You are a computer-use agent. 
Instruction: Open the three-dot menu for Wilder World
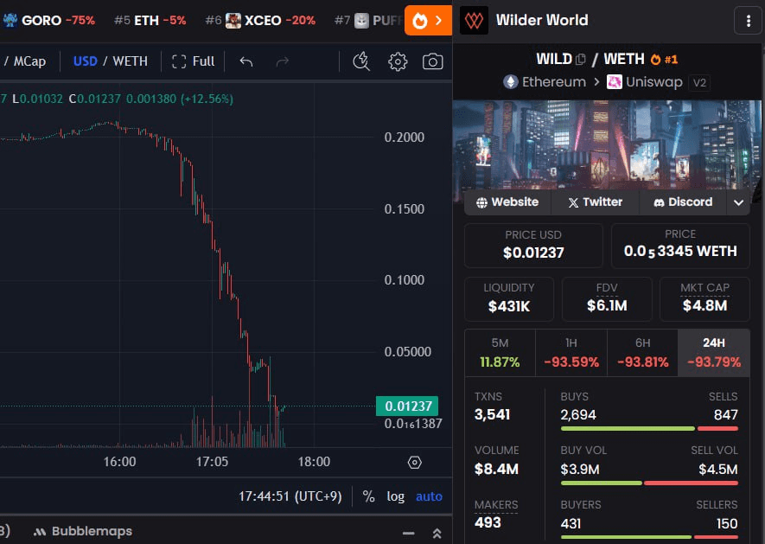746,20
